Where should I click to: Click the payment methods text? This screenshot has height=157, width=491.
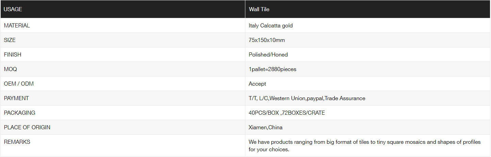pyautogui.click(x=307, y=98)
